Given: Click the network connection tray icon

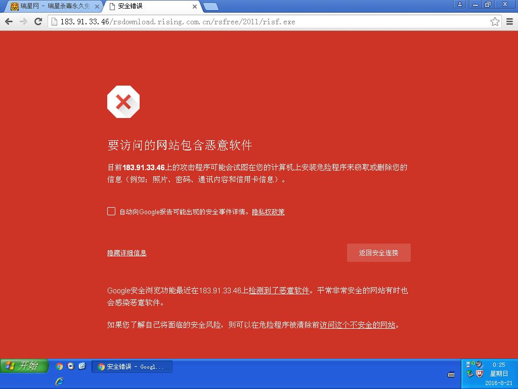Looking at the screenshot, I should click(x=470, y=364).
